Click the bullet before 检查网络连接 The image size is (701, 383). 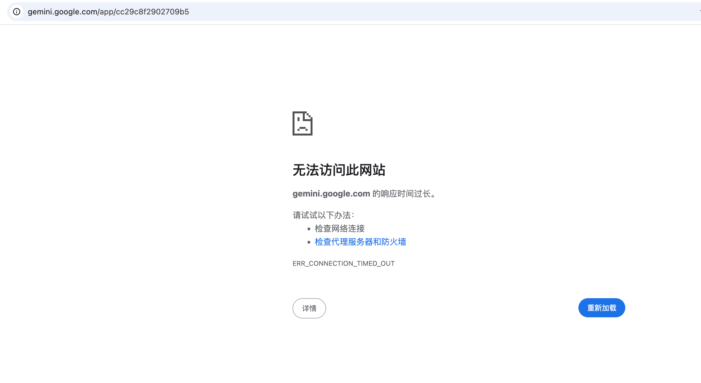309,229
